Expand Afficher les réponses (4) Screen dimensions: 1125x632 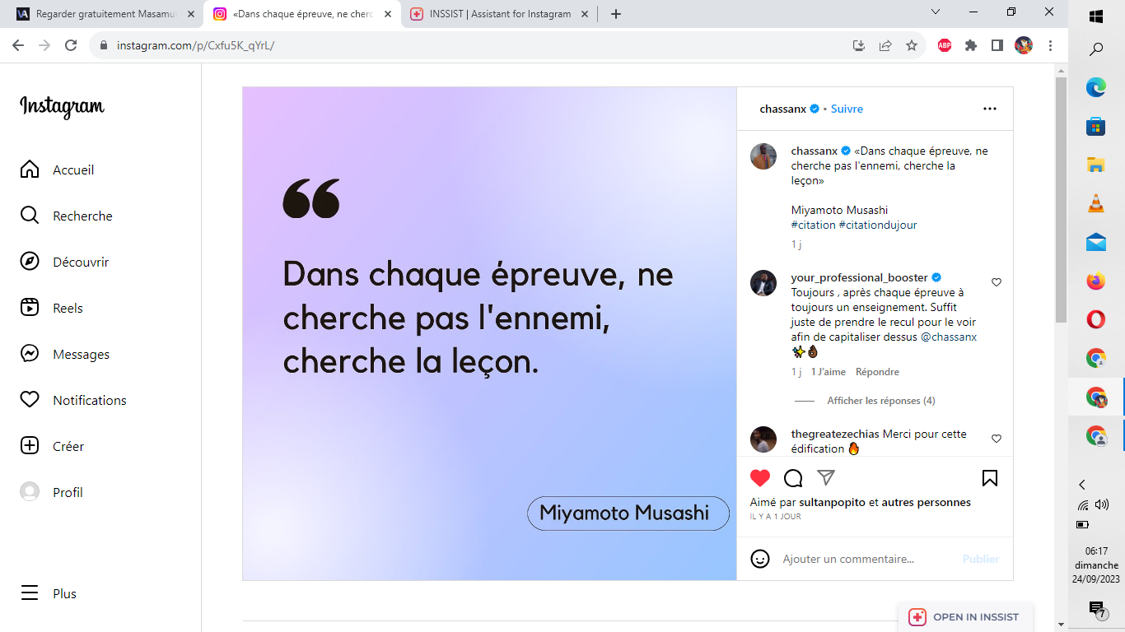tap(881, 401)
